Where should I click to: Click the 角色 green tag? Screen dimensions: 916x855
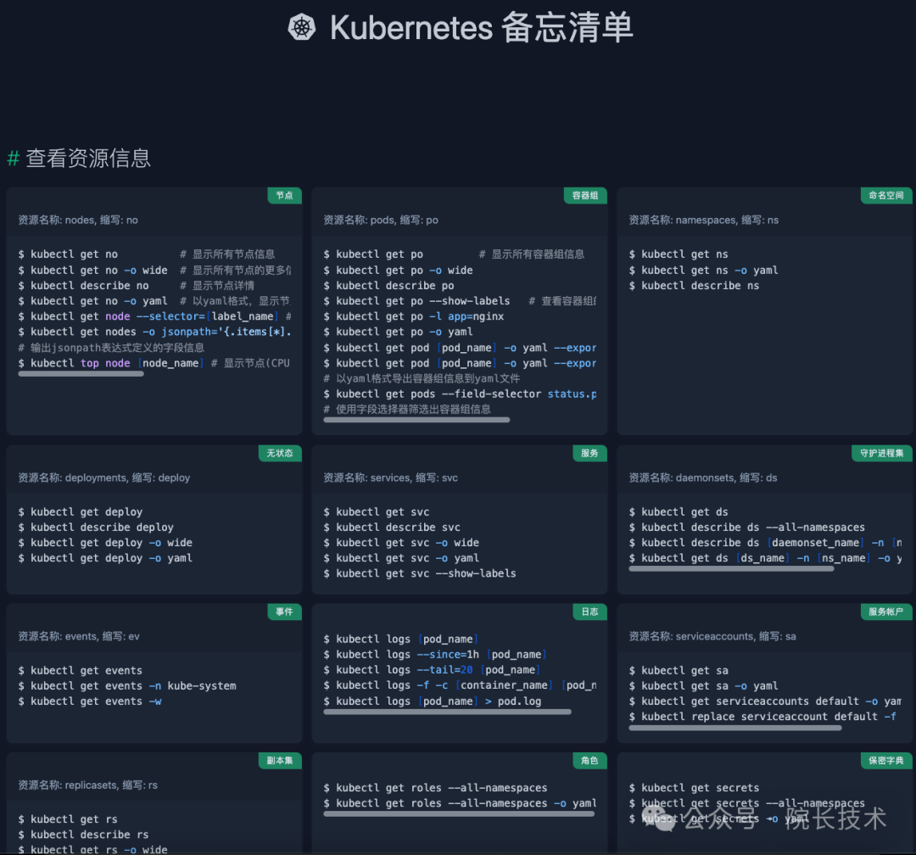pos(589,760)
